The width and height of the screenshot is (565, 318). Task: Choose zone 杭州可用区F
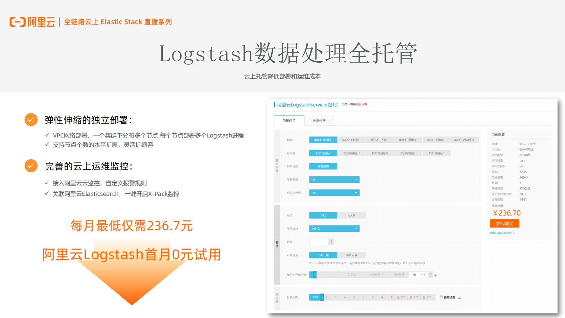coord(408,153)
